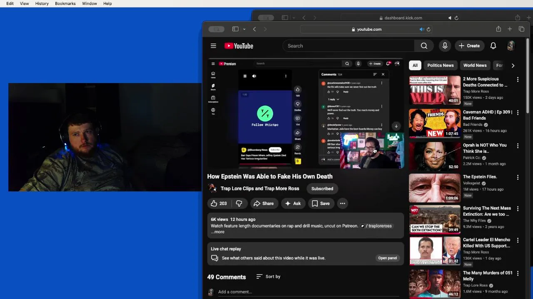The width and height of the screenshot is (533, 299).
Task: Open Safari share sheet in YouTube window
Action: pos(498,29)
